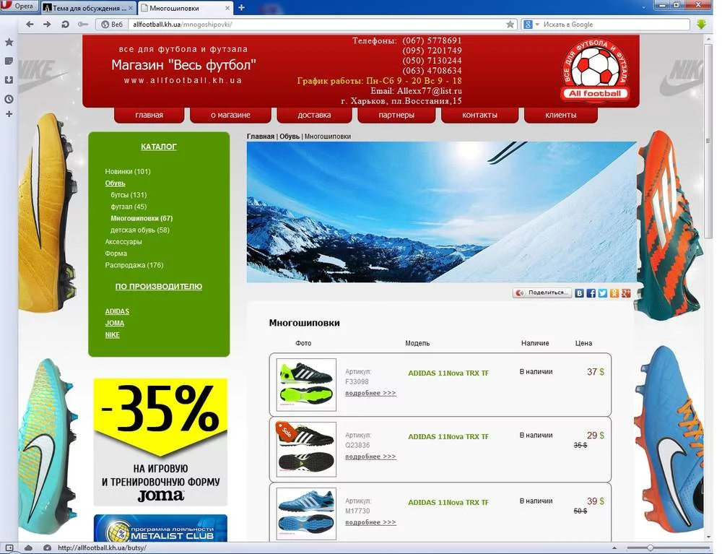The height and width of the screenshot is (554, 722).
Task: Open the Notes panel in the sidebar
Action: (9, 61)
